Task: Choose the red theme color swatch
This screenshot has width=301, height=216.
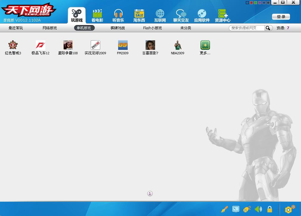Action: [x=251, y=3]
